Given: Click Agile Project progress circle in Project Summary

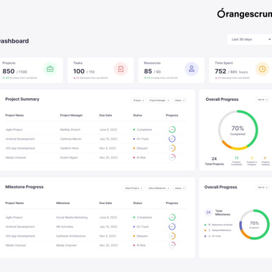Looking at the screenshot, I should coord(172,130).
